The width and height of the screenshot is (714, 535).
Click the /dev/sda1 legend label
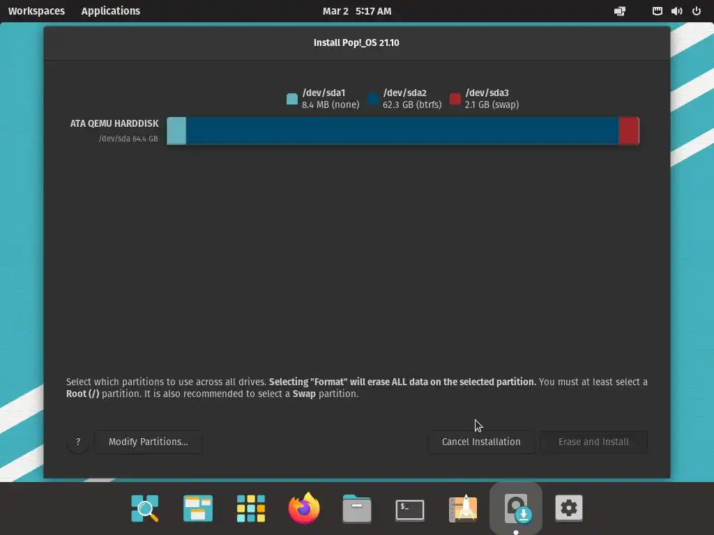point(324,93)
